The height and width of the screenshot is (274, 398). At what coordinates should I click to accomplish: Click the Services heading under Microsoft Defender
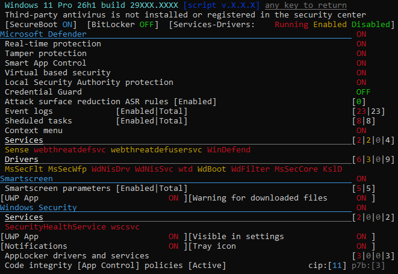point(24,140)
